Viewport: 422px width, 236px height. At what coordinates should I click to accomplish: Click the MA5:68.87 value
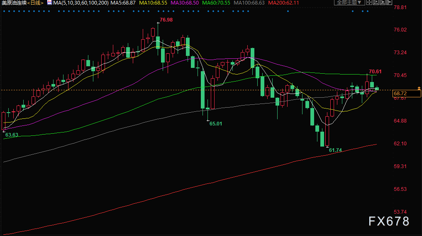(123, 3)
